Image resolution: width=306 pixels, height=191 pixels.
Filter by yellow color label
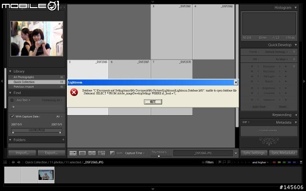pos(279,162)
